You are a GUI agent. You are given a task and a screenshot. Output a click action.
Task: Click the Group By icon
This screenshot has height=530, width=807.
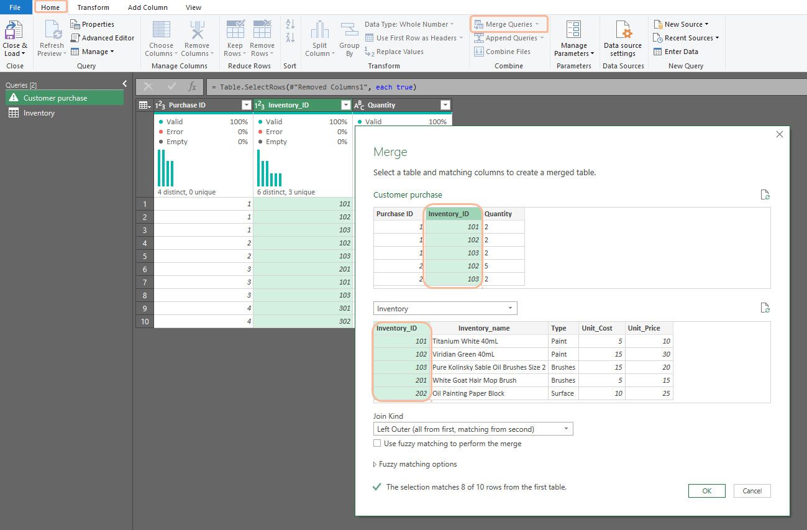pyautogui.click(x=350, y=30)
